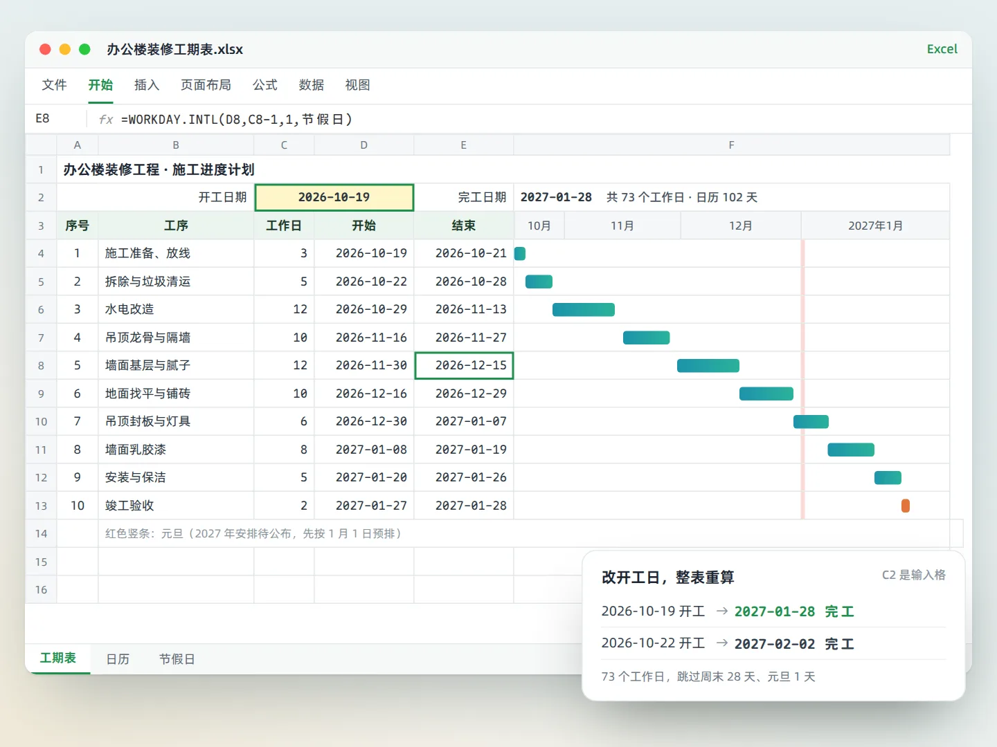Click the 墙面基层与腻子 Gantt bar

pyautogui.click(x=708, y=365)
